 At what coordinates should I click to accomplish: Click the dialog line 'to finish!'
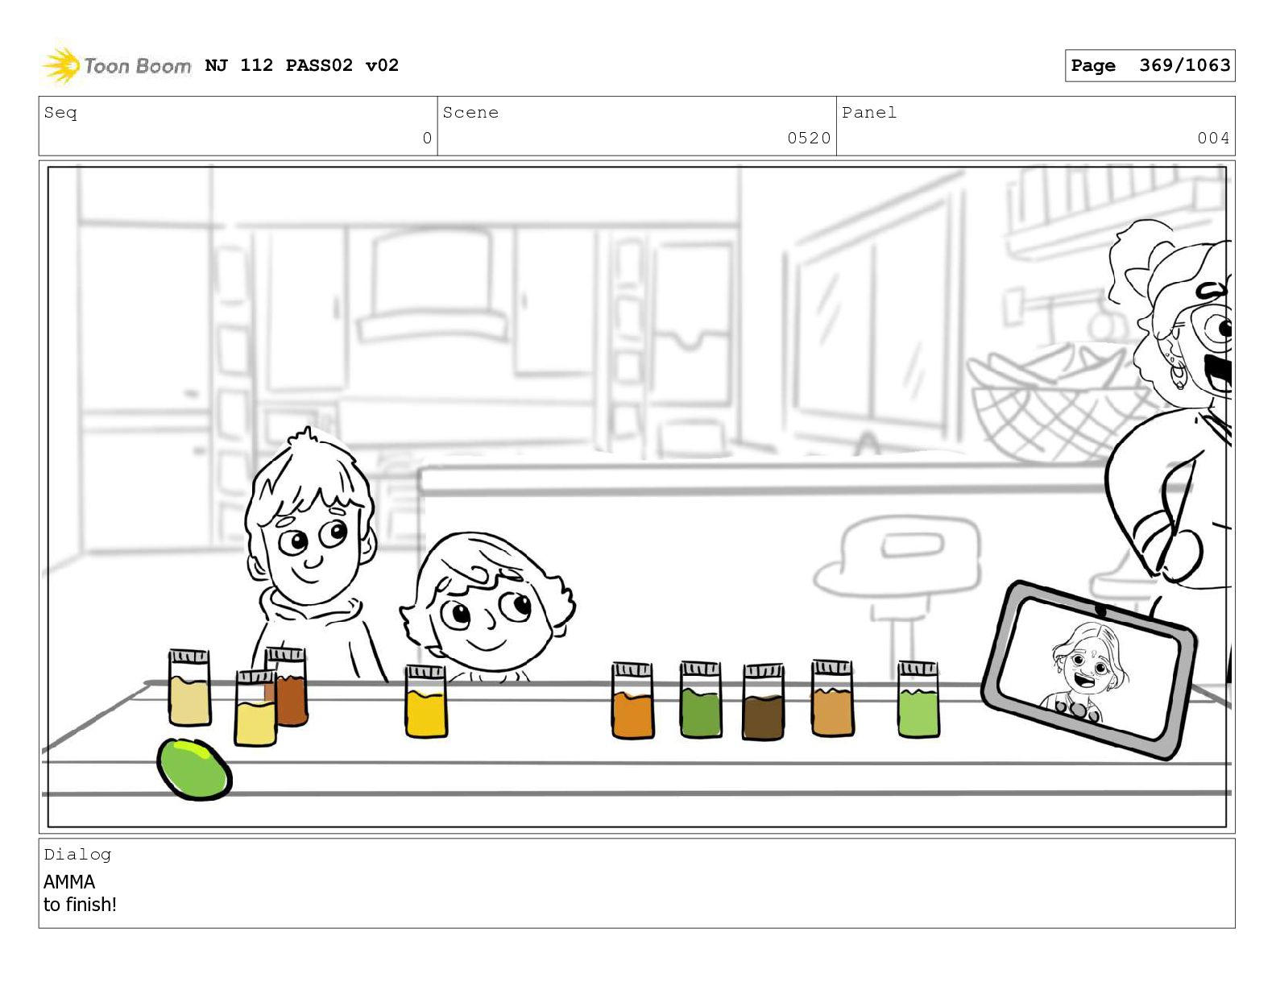pos(80,905)
